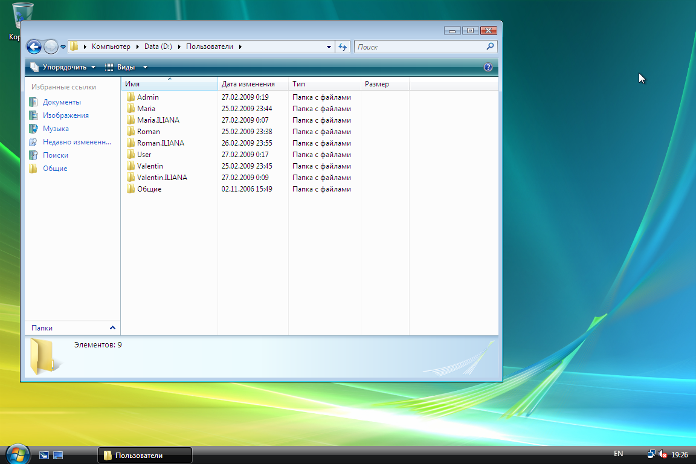Image resolution: width=696 pixels, height=464 pixels.
Task: Expand the Папки folders pane
Action: point(112,327)
